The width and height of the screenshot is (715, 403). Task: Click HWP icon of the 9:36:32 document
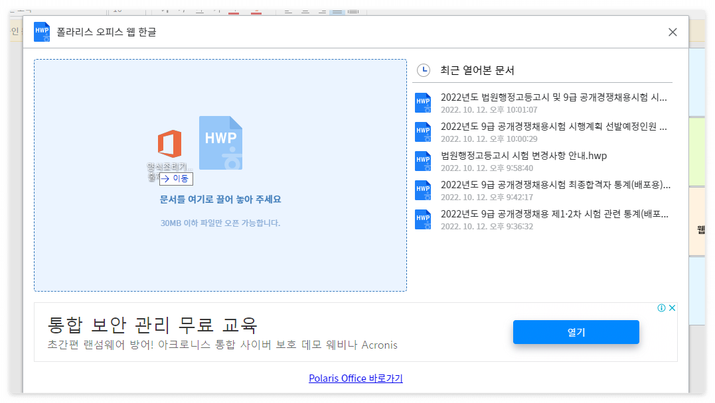[x=423, y=219]
